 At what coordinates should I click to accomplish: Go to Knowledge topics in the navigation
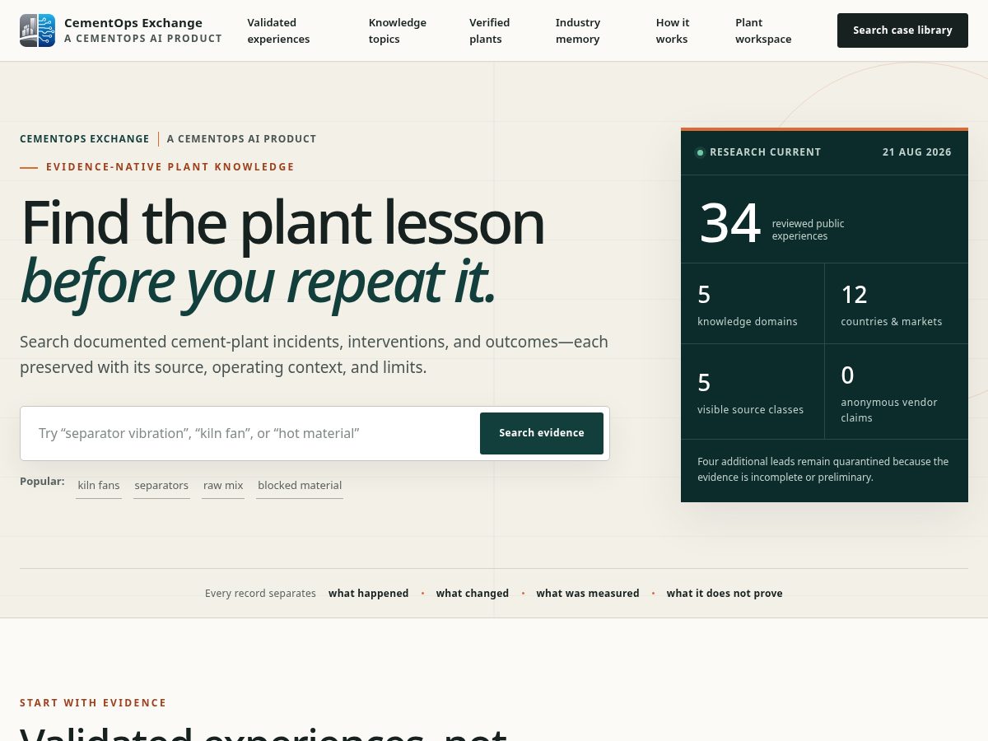click(398, 30)
